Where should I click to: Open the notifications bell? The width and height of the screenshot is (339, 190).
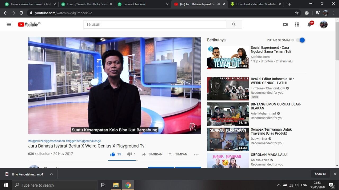pos(309,25)
